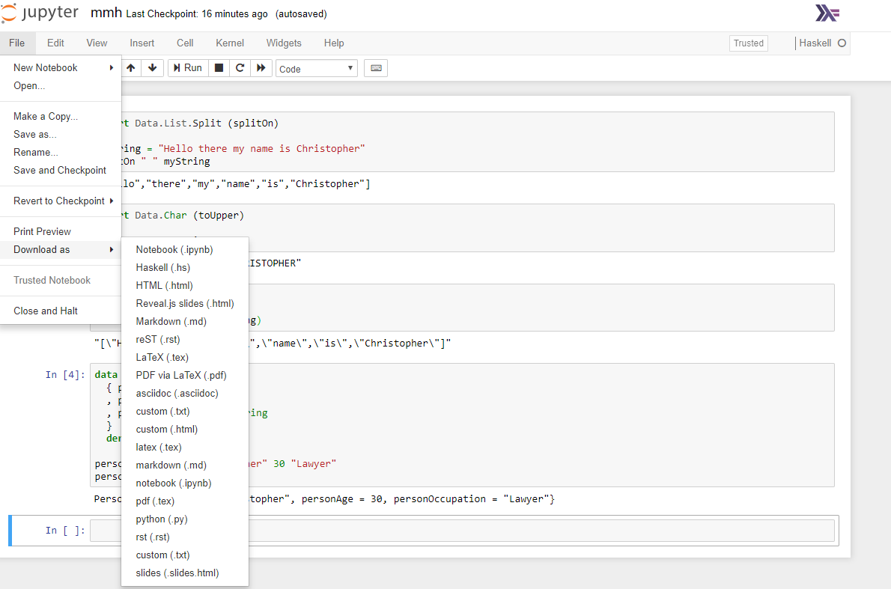Download as Markdown (.md) capitalized entry

[x=185, y=322]
